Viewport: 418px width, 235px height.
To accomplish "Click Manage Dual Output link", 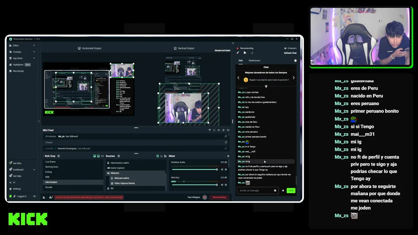I will [222, 50].
